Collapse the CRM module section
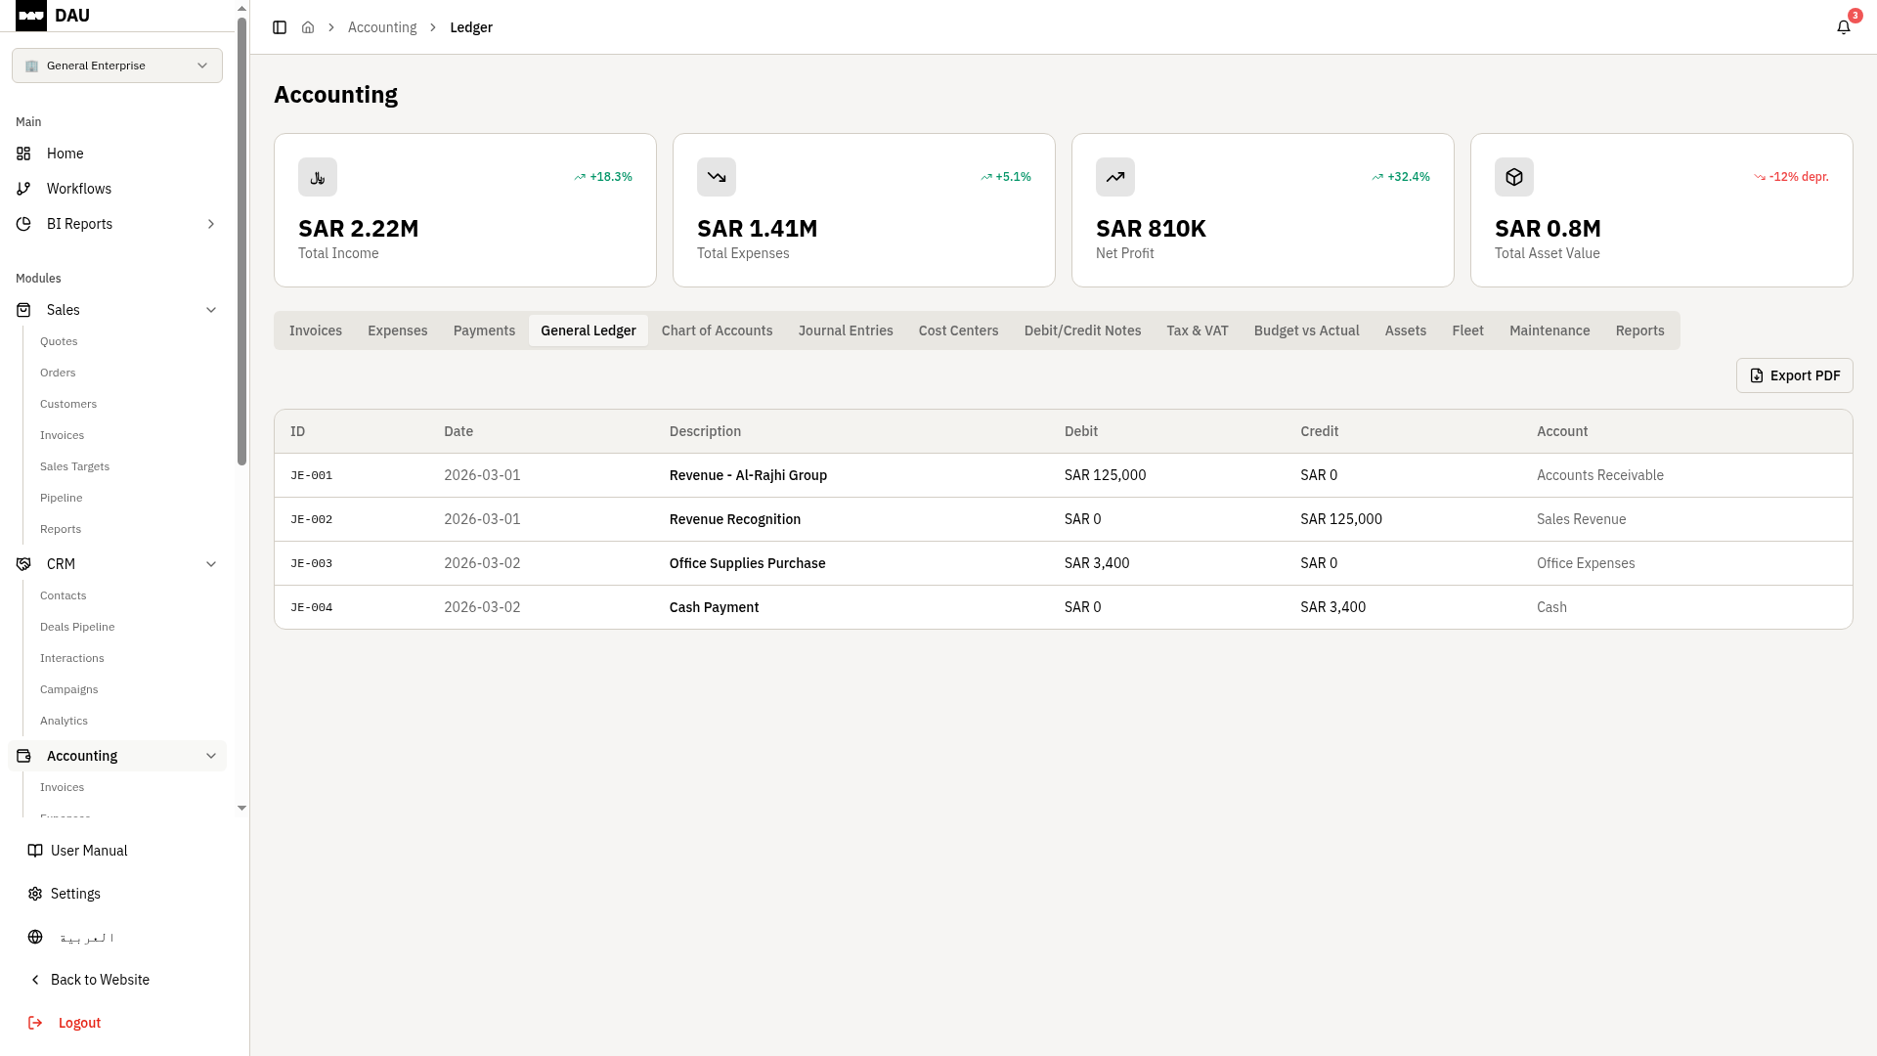Image resolution: width=1877 pixels, height=1056 pixels. click(x=211, y=564)
